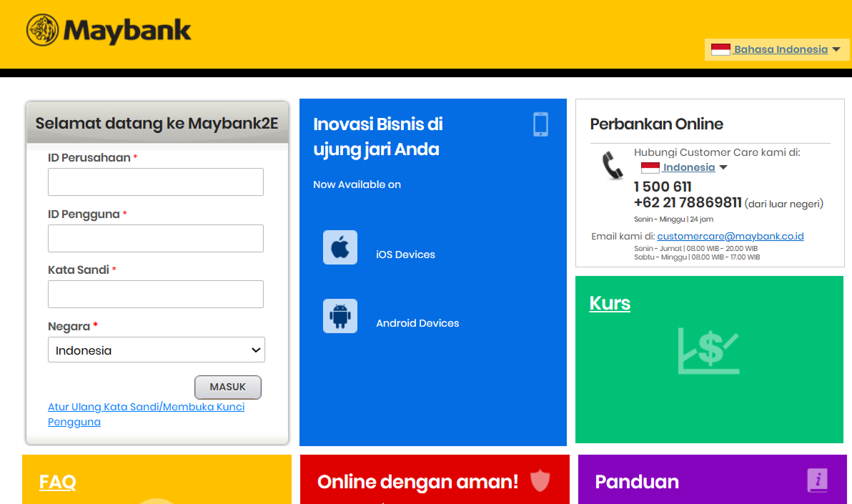Click the Perbankan Online heading

(x=656, y=124)
